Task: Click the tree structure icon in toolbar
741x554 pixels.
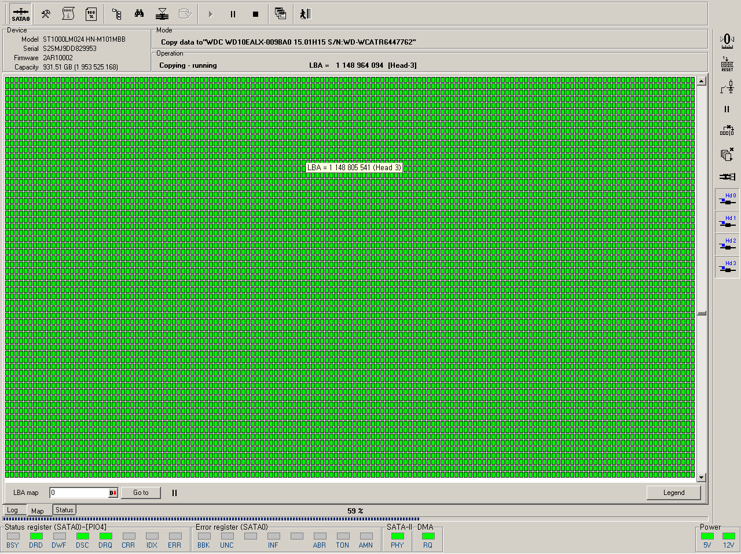Action: pos(116,14)
